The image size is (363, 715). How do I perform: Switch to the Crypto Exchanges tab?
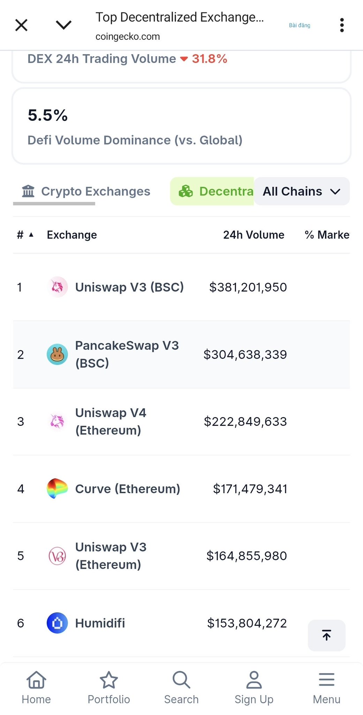pyautogui.click(x=86, y=191)
